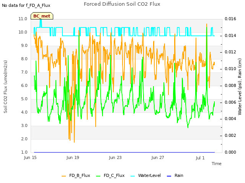Screen dimensions: 245x183
Task: Click the Soil CO2 Flux y-axis title
Action: point(5,87)
